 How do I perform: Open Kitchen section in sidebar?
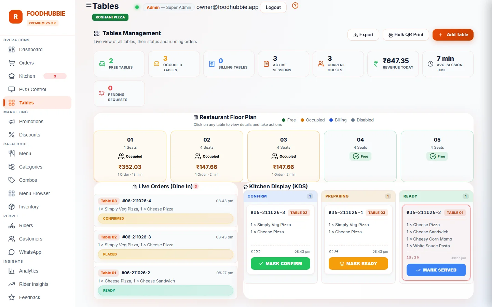[x=37, y=76]
